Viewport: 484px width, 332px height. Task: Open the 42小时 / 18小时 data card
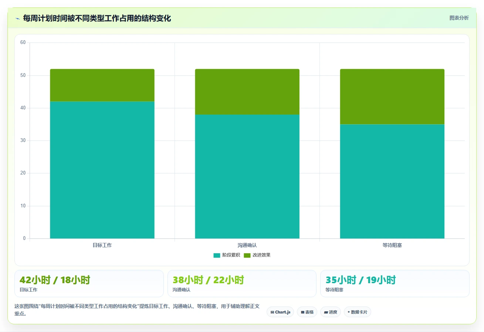point(89,284)
